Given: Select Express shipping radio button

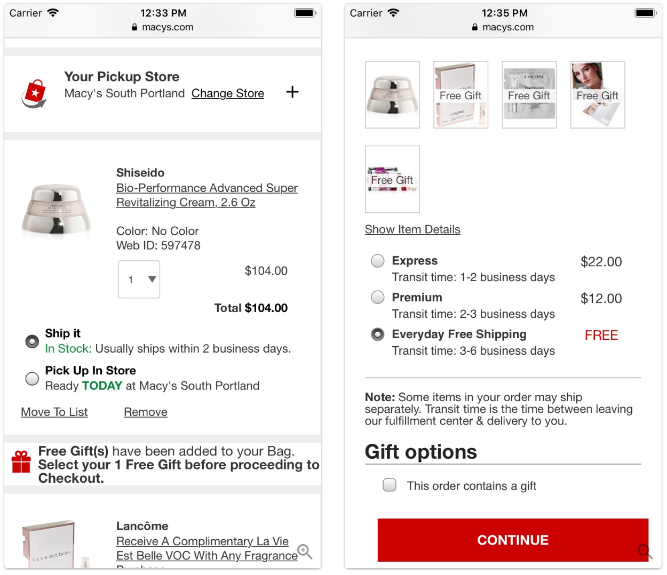Looking at the screenshot, I should click(378, 261).
